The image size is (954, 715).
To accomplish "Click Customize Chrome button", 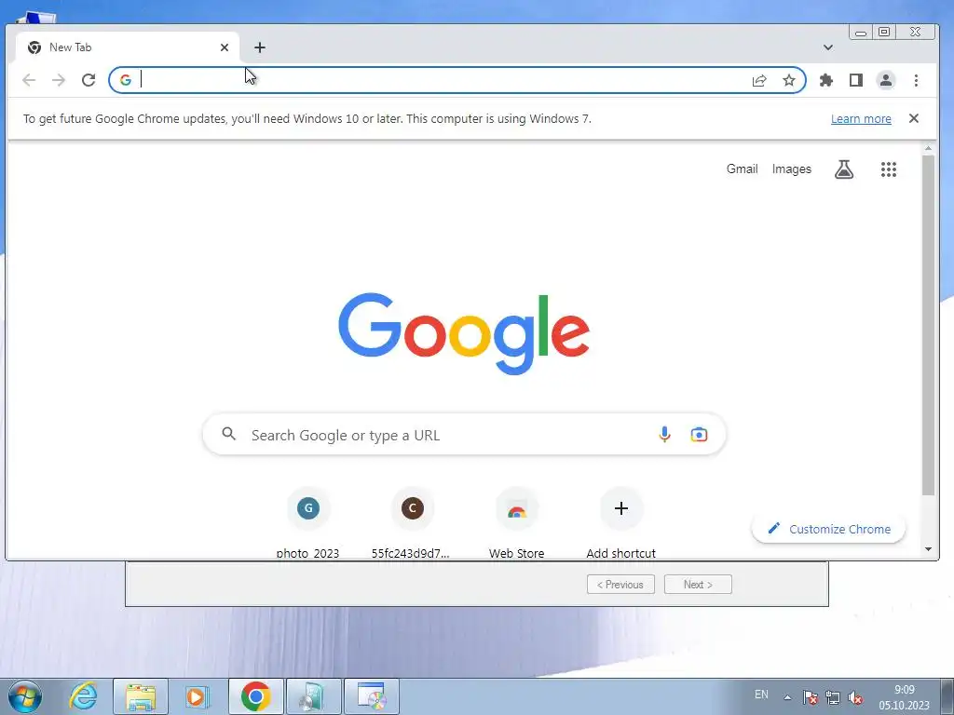I will 828,529.
